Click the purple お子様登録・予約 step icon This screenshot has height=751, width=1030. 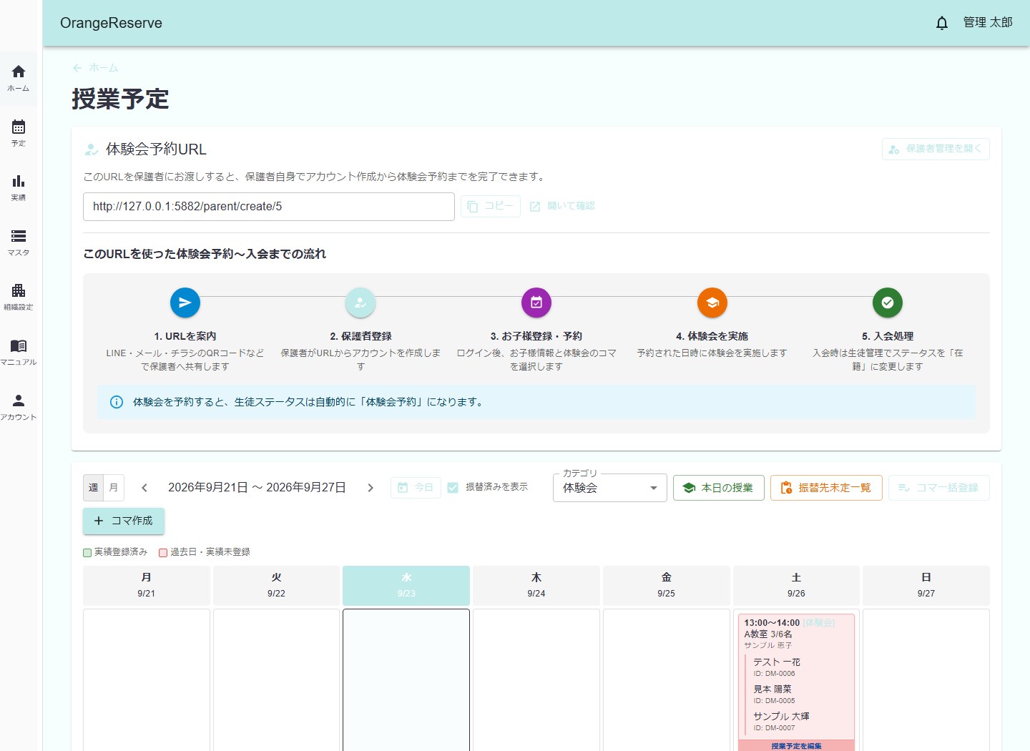click(x=536, y=303)
